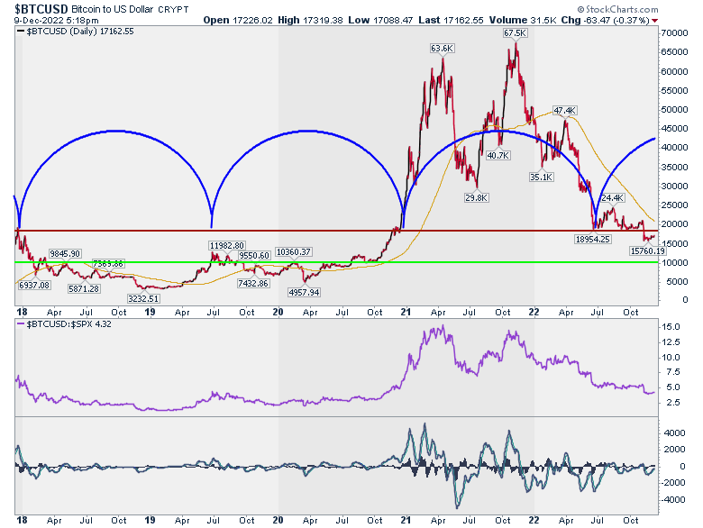The width and height of the screenshot is (703, 528).
Task: Click the 40.7K price label
Action: click(x=498, y=156)
